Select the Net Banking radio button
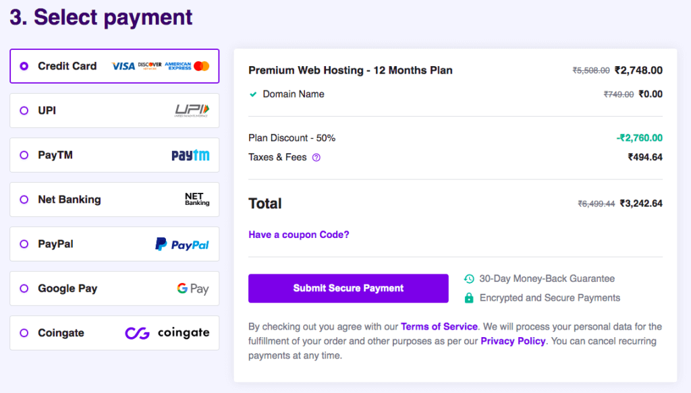Viewport: 691px width, 393px height. (24, 200)
